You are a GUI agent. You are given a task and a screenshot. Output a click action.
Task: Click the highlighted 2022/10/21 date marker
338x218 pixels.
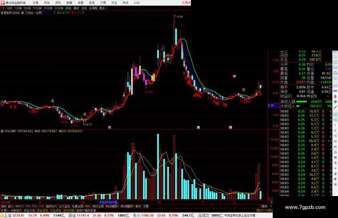pyautogui.click(x=109, y=202)
